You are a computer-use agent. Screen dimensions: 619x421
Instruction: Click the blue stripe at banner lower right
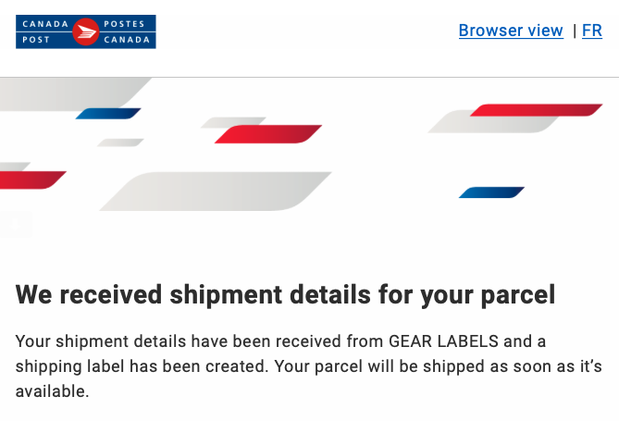(491, 192)
